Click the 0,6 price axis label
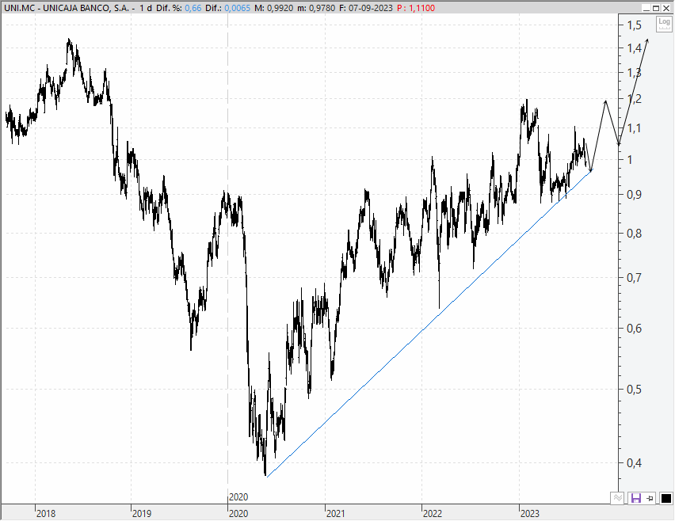675x521 pixels. tap(634, 329)
